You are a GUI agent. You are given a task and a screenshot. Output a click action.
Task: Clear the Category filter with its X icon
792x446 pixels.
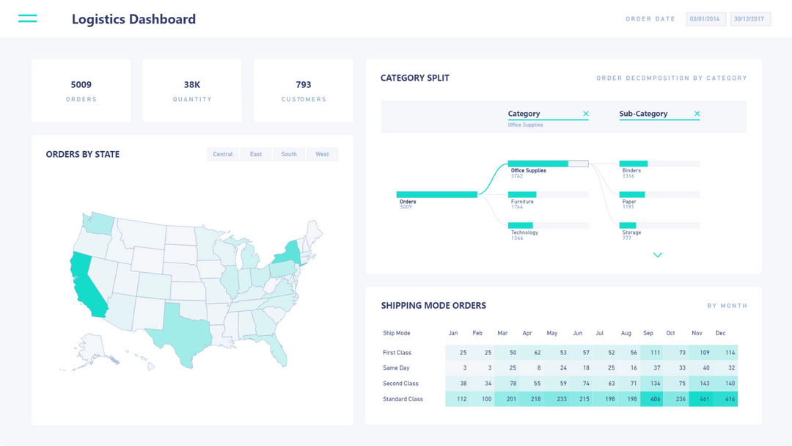(x=586, y=114)
